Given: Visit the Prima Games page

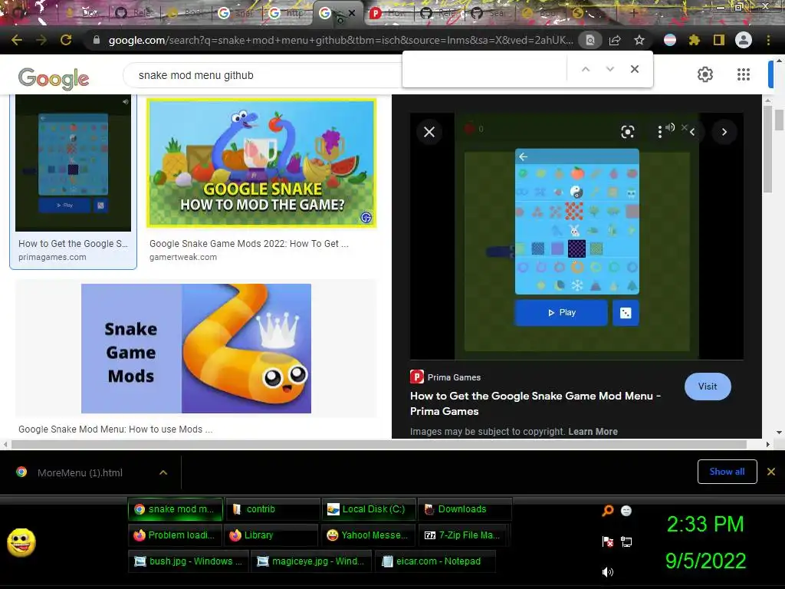Looking at the screenshot, I should (708, 387).
